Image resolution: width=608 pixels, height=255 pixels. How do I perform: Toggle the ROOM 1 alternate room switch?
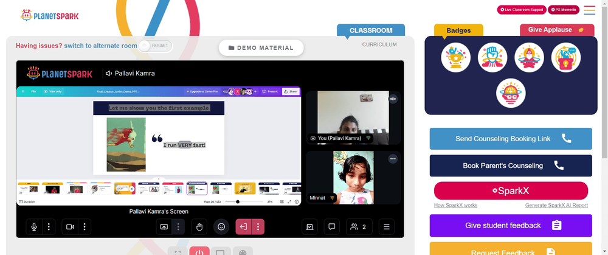(156, 46)
